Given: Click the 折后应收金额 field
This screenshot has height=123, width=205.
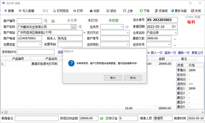Looking at the screenshot, I should coord(89,118).
